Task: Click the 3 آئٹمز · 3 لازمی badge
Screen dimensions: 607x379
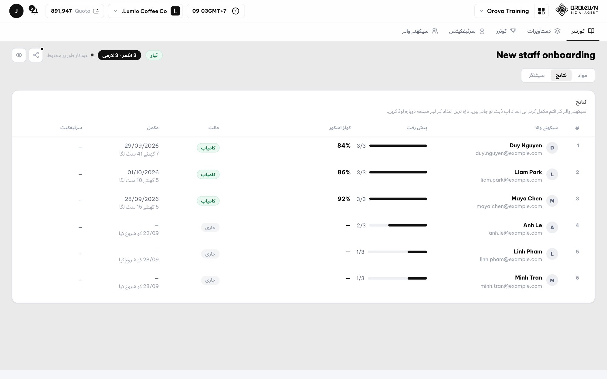Action: click(x=119, y=55)
